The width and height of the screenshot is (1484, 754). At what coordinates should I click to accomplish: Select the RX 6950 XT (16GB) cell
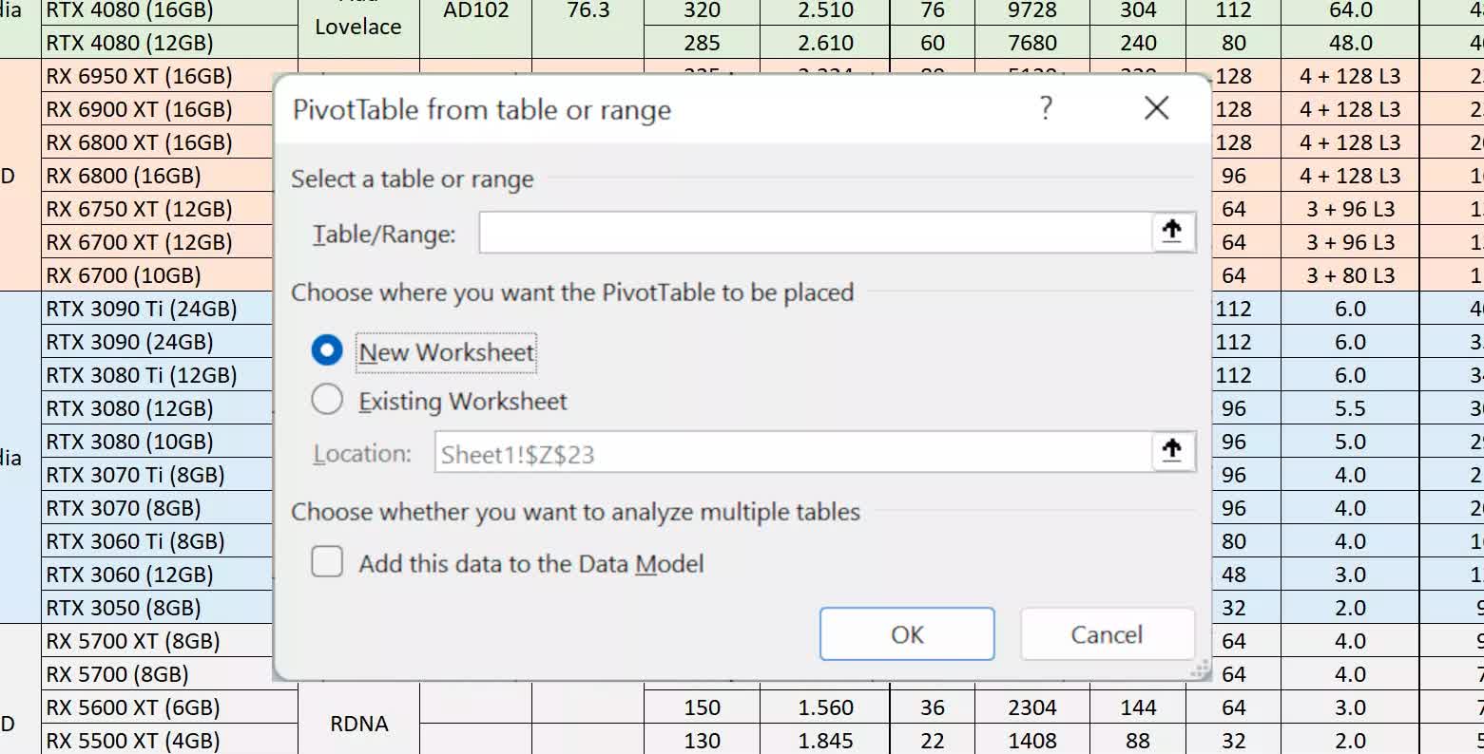pos(169,76)
